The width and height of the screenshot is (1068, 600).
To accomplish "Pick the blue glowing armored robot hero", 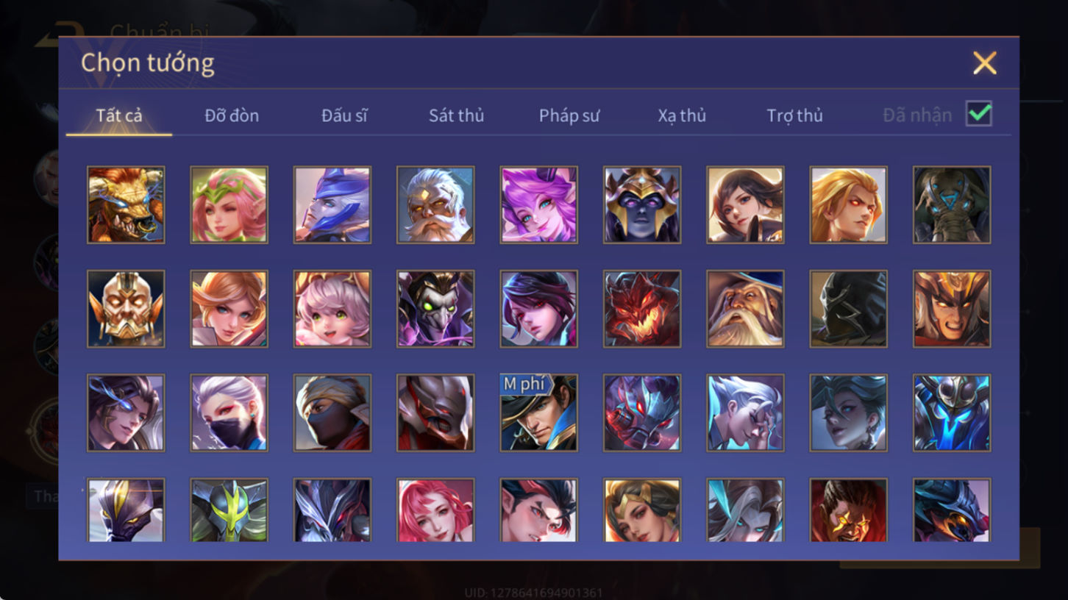I will (952, 413).
